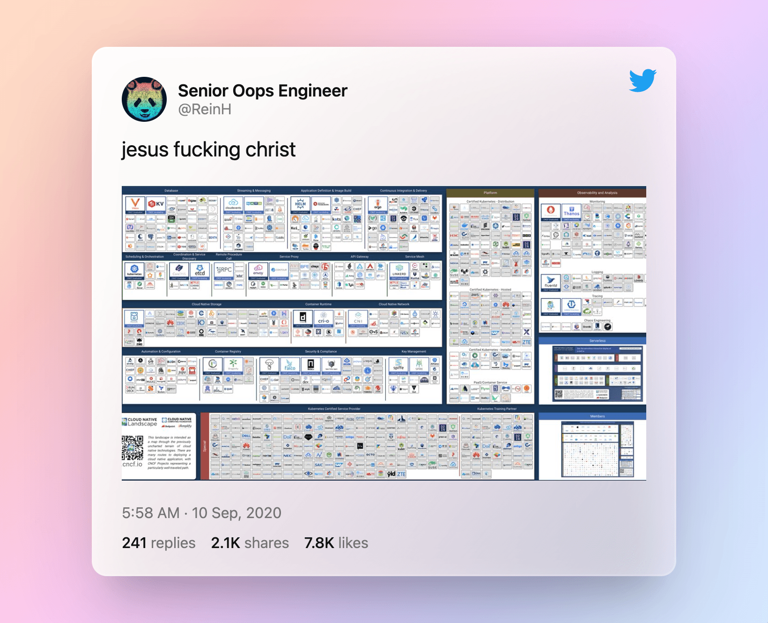Click the gRPC logo tile
Viewport: 768px width, 623px height.
[x=224, y=271]
